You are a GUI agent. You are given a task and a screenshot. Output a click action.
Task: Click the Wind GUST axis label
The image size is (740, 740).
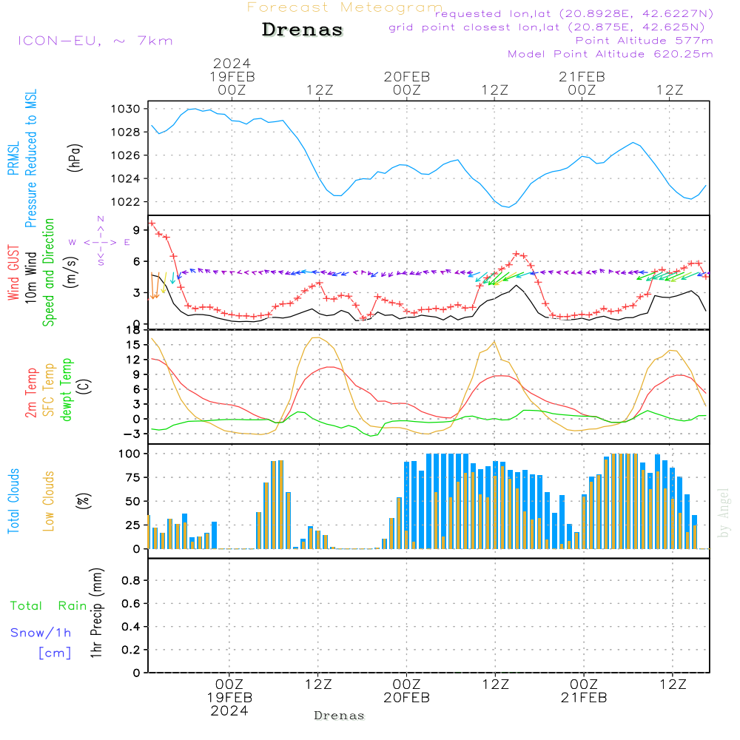[x=13, y=272]
